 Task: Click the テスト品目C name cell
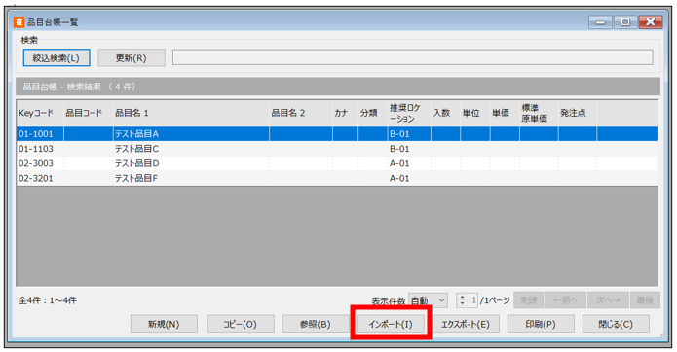coord(191,149)
